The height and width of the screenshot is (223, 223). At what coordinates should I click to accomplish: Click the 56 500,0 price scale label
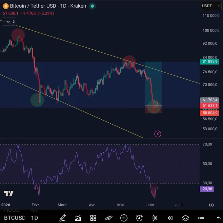[210, 119]
